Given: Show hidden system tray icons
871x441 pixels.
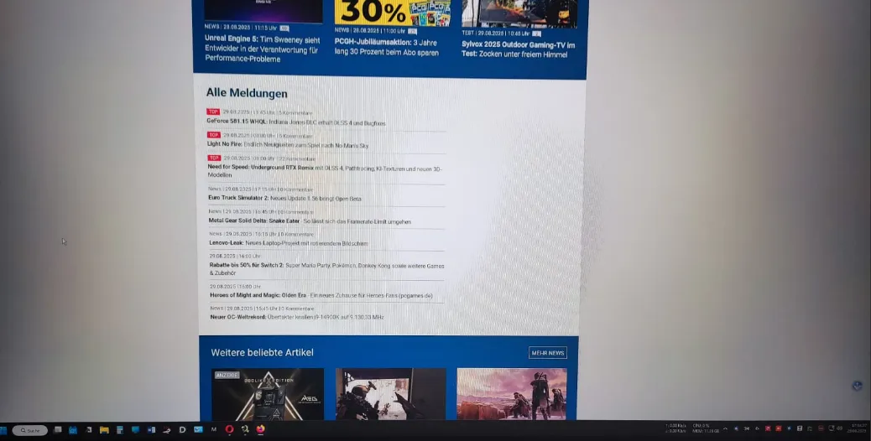Looking at the screenshot, I should click(x=725, y=429).
